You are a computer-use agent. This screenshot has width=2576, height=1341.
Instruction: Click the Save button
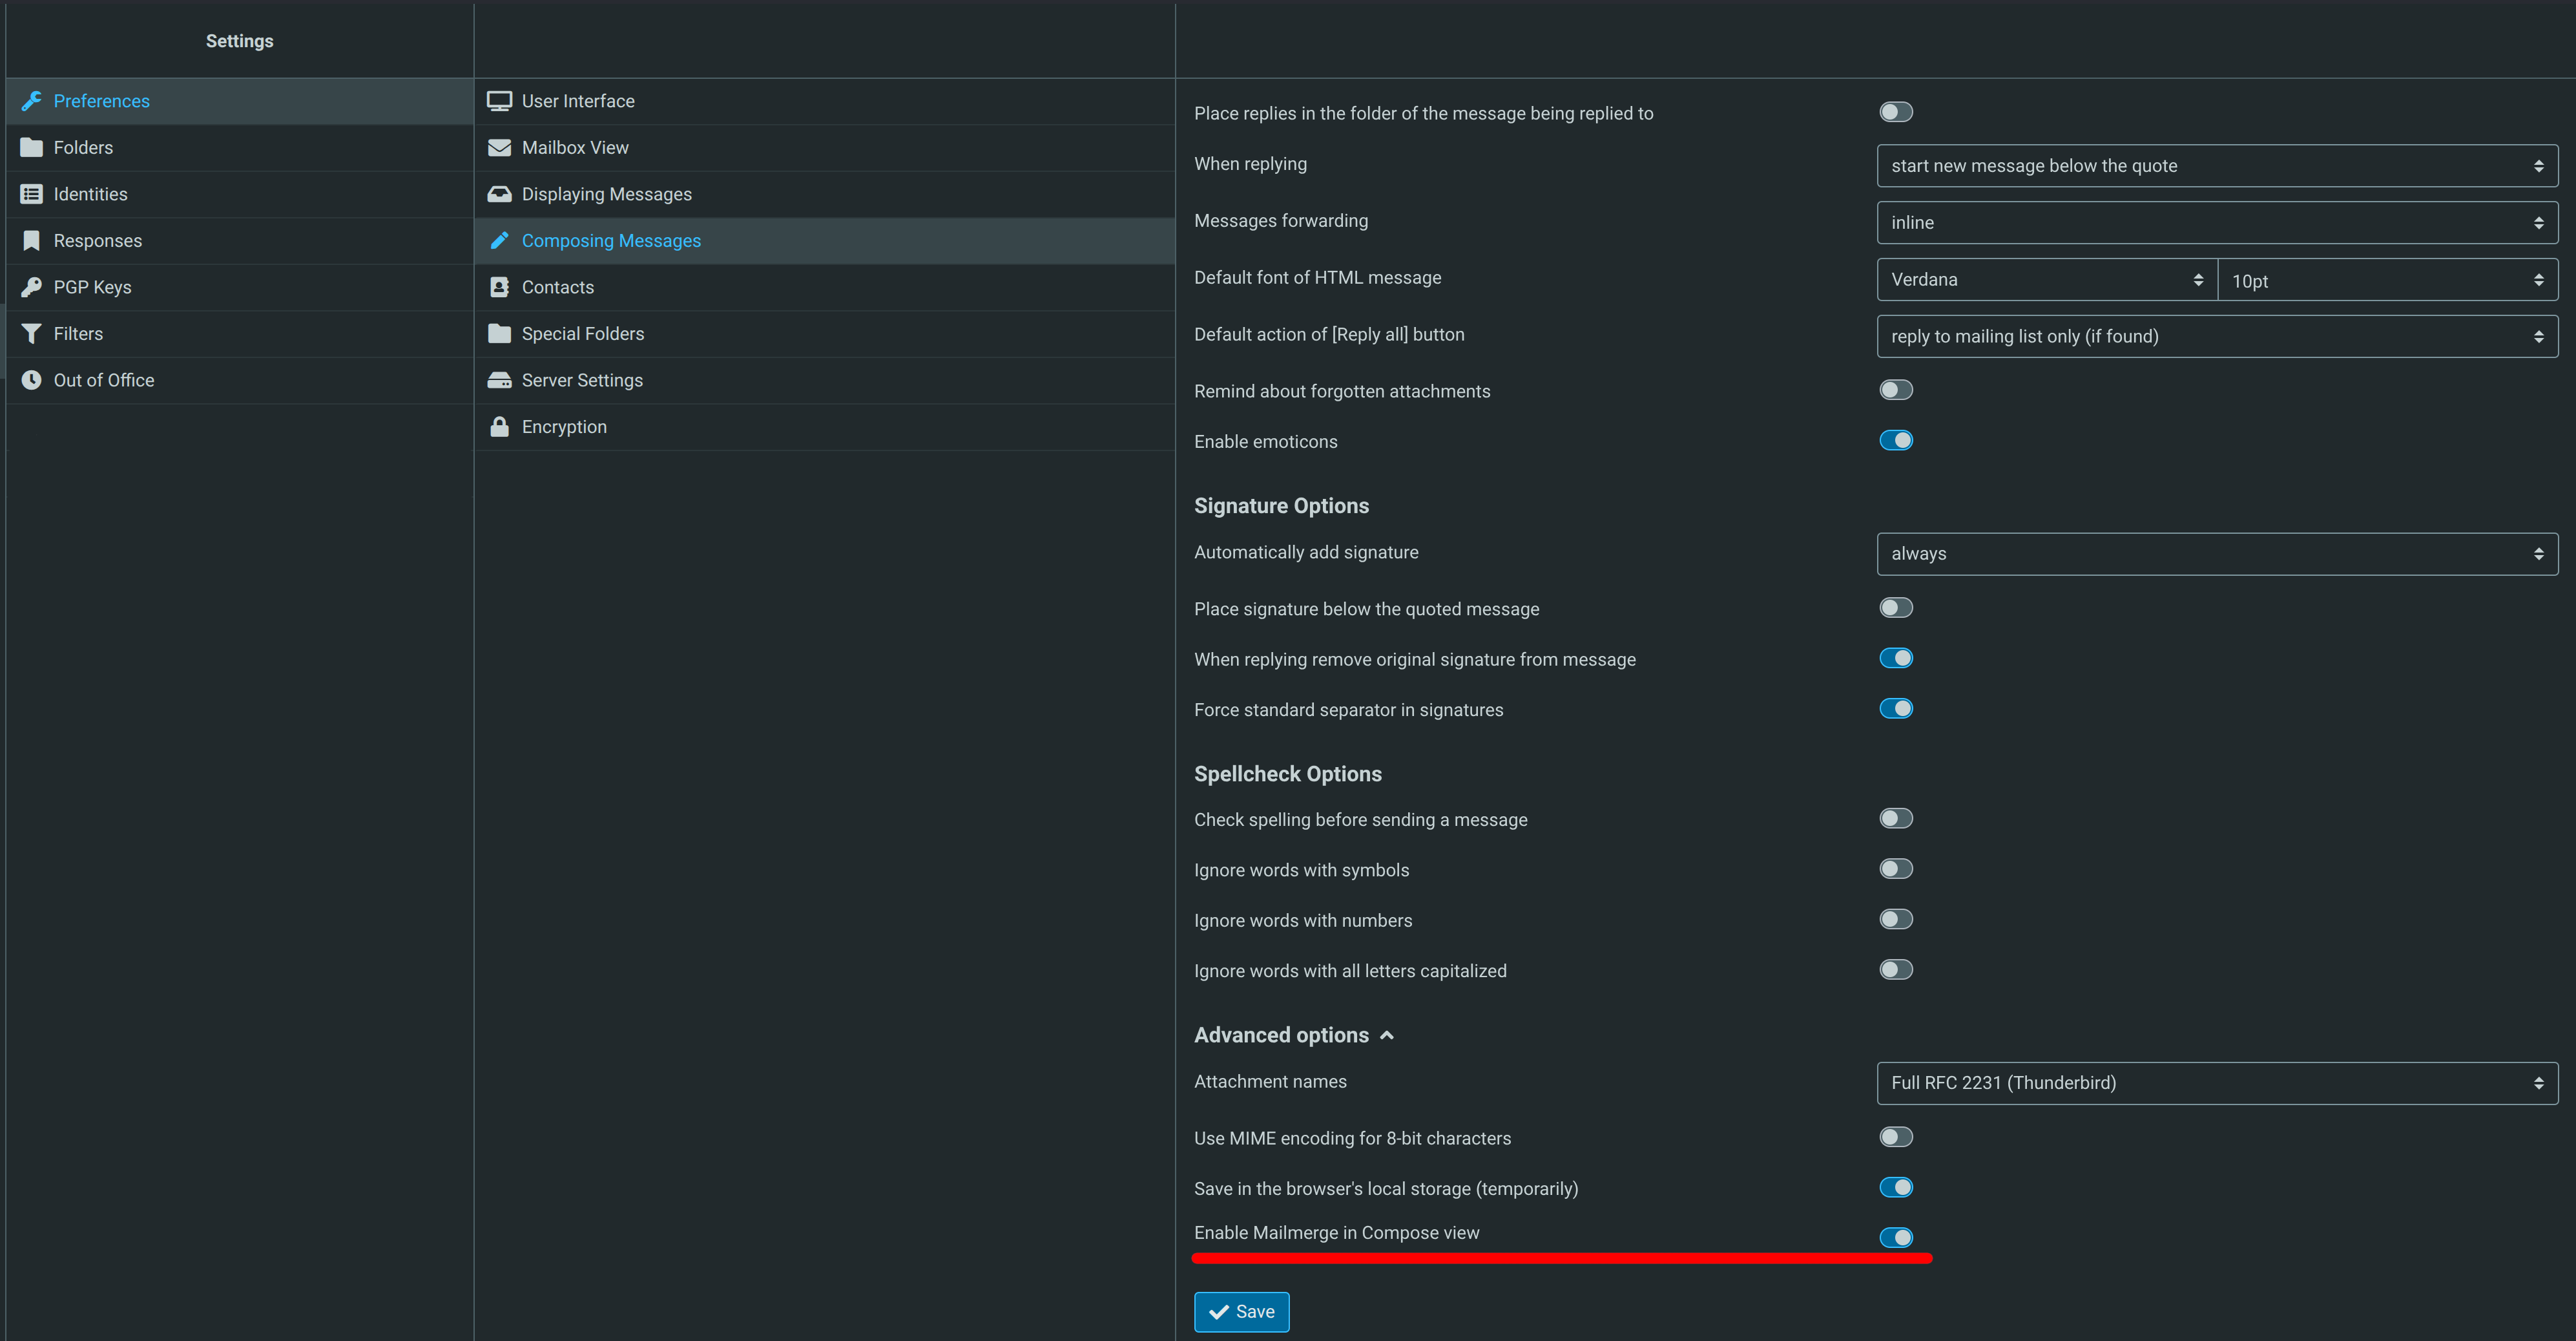(1241, 1312)
